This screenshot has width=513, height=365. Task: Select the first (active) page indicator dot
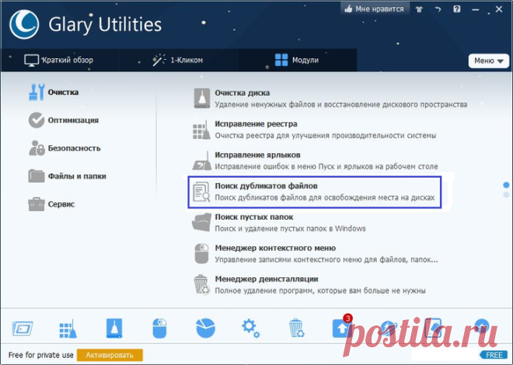click(506, 185)
